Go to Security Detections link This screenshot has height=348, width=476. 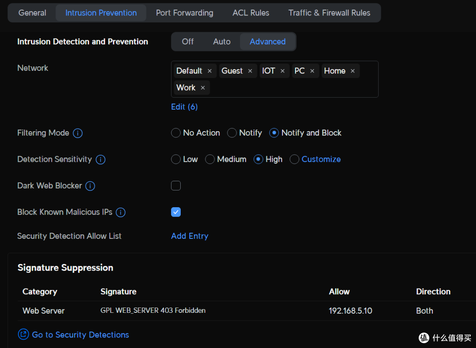click(x=81, y=335)
